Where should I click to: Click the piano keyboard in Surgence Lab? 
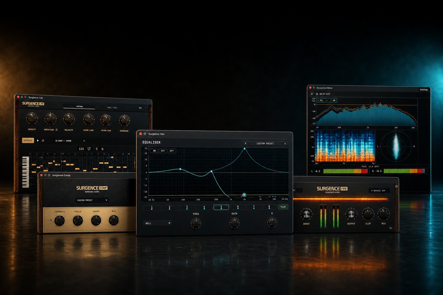pyautogui.click(x=26, y=172)
